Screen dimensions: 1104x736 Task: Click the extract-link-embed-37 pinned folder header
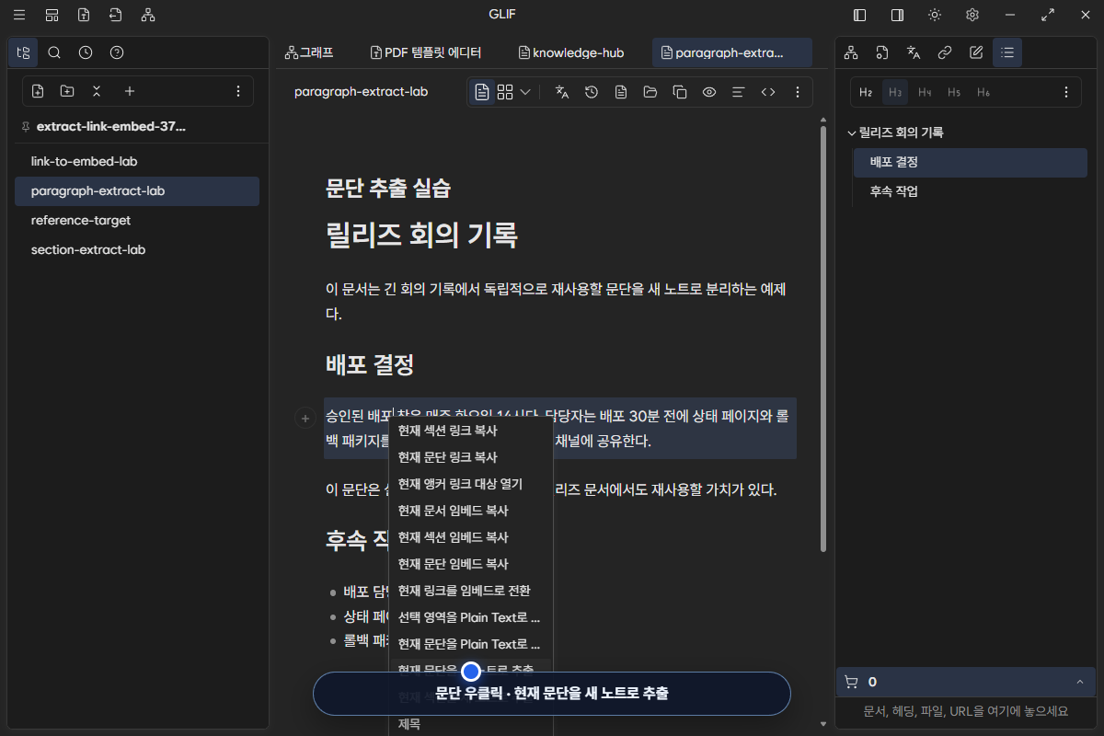(x=110, y=127)
